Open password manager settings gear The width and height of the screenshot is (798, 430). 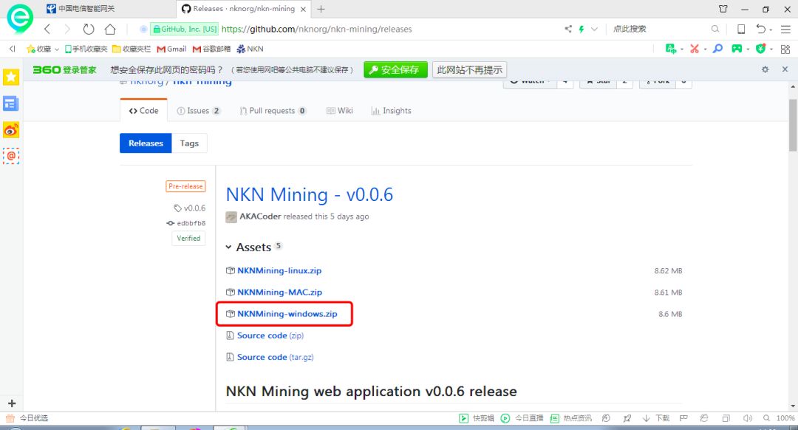point(765,69)
